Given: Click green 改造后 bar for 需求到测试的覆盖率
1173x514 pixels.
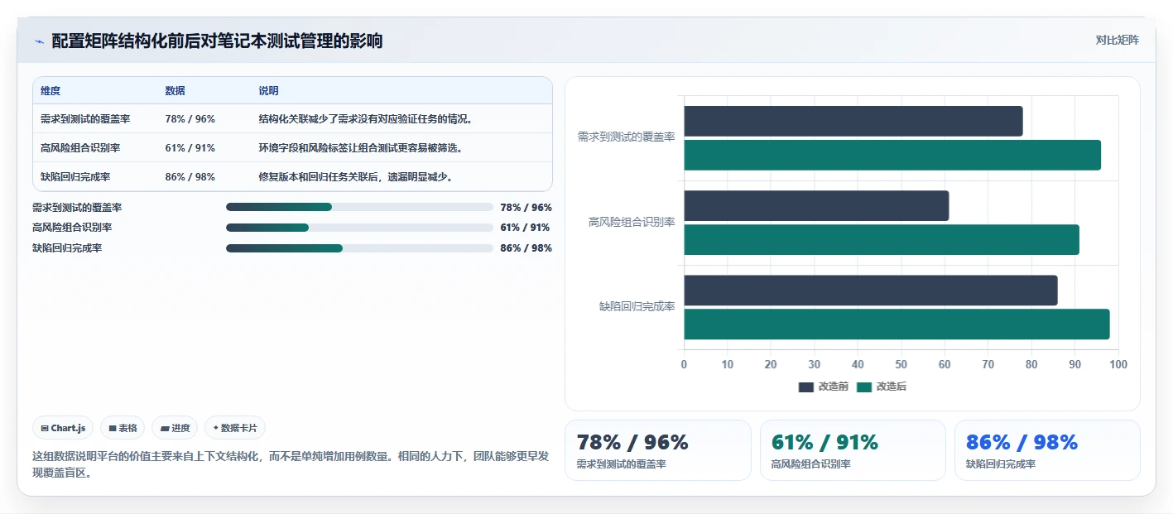Looking at the screenshot, I should click(892, 155).
